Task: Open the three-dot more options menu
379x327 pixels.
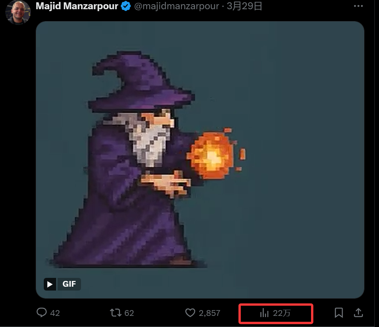Action: [358, 6]
